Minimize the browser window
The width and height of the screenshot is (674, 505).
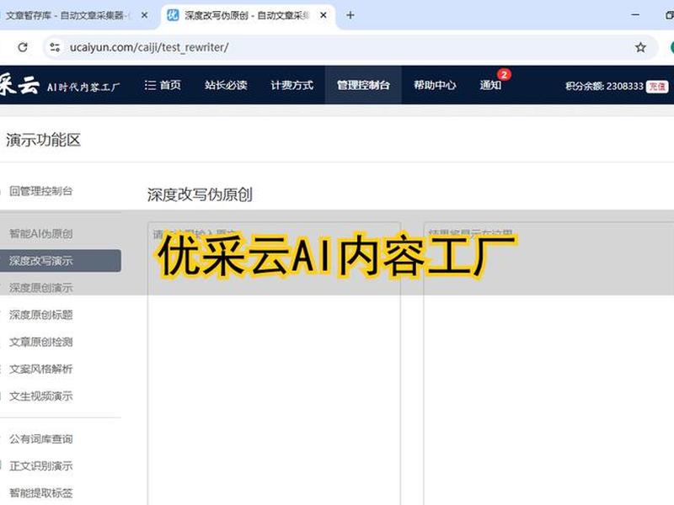pos(635,15)
